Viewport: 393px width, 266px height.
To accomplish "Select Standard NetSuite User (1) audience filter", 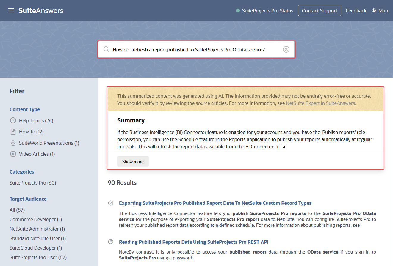I will coord(37,238).
